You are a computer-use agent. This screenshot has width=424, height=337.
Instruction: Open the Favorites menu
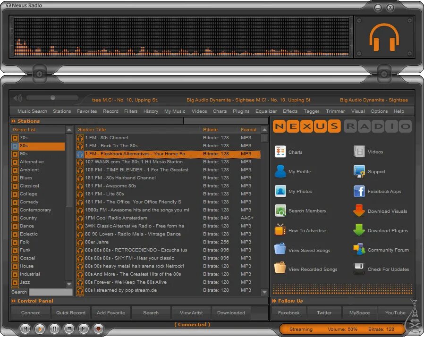[x=87, y=111]
